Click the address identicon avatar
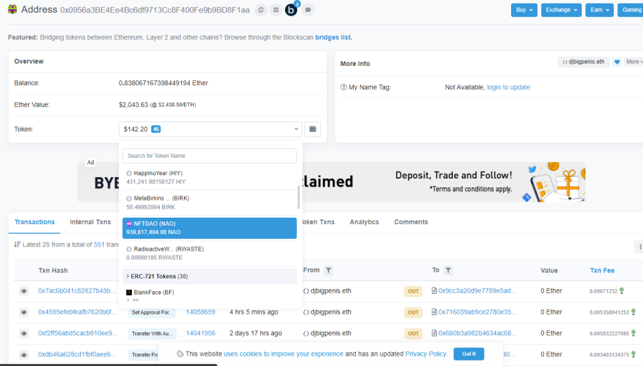Viewport: 643px width, 366px height. tap(13, 9)
